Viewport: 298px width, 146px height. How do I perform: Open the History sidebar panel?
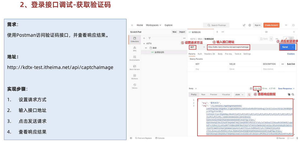tap(135, 86)
